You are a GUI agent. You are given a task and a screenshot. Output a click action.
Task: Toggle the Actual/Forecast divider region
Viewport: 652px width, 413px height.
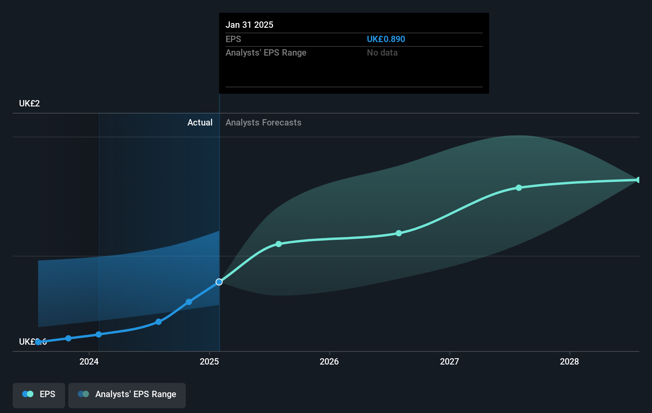[219, 199]
